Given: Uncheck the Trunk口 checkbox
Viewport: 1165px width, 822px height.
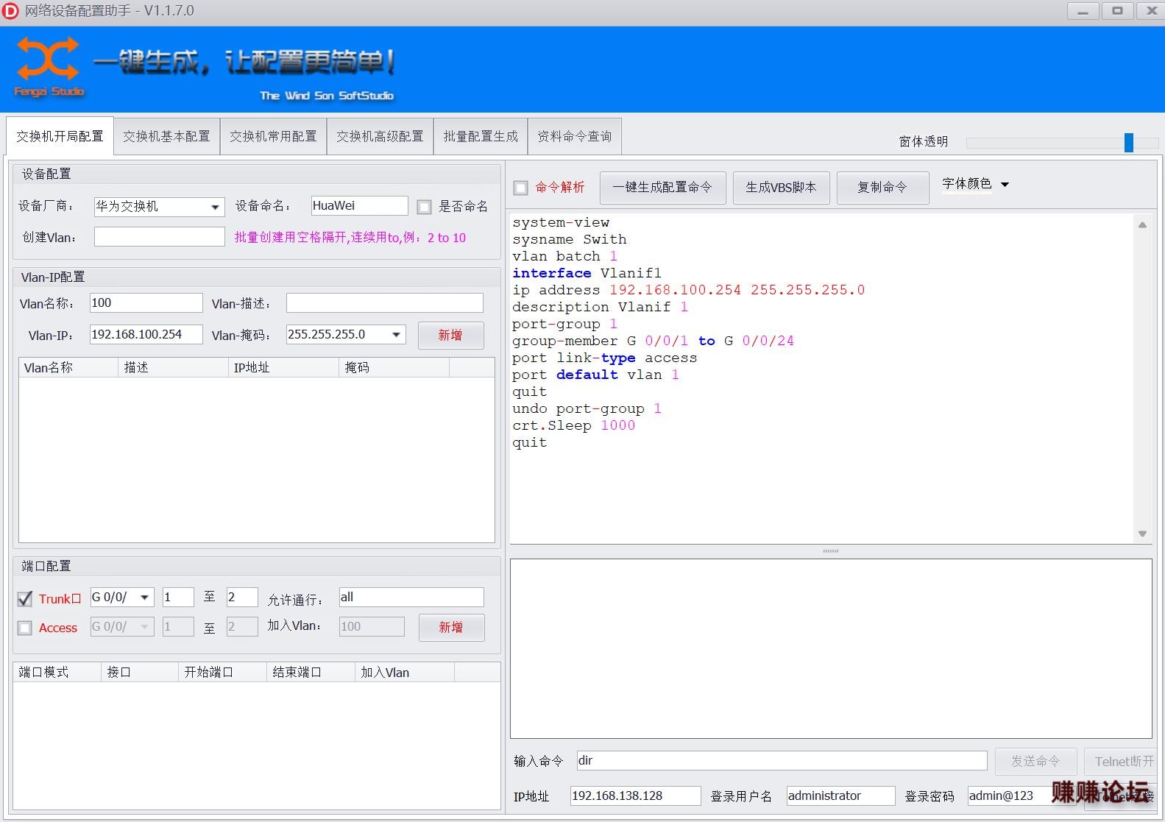Looking at the screenshot, I should coord(25,599).
